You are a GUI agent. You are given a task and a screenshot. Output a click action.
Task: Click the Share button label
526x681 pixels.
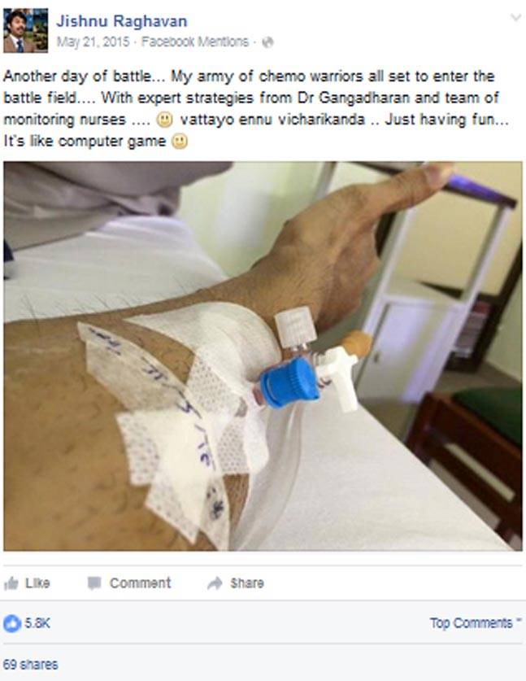click(247, 583)
